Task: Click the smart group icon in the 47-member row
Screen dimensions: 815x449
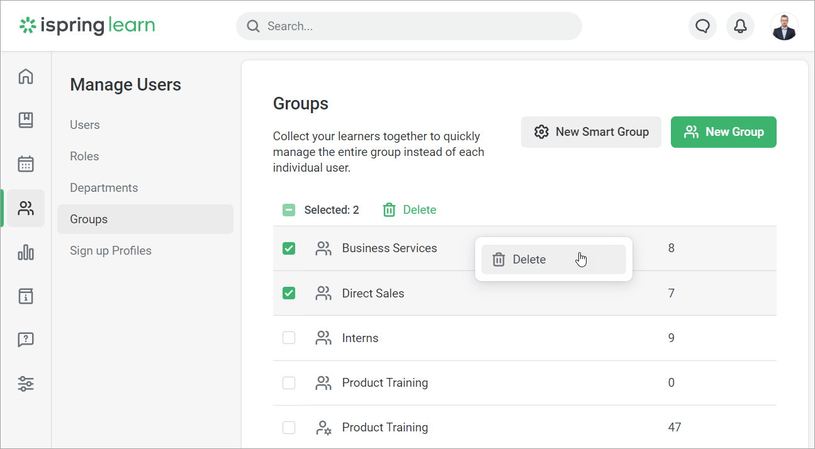Action: pyautogui.click(x=323, y=428)
